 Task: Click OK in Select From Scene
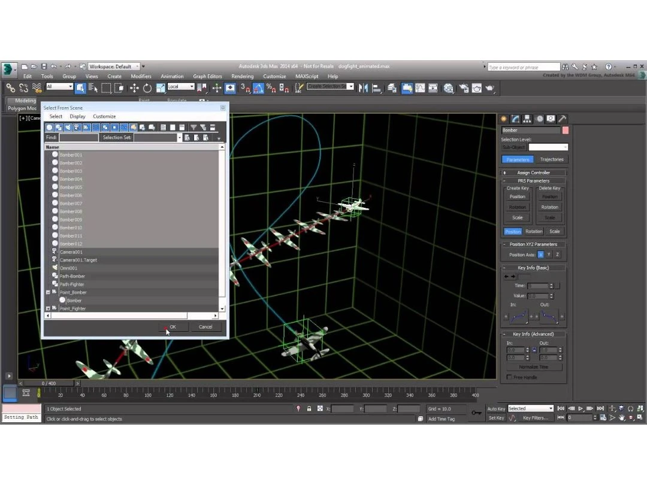click(173, 327)
